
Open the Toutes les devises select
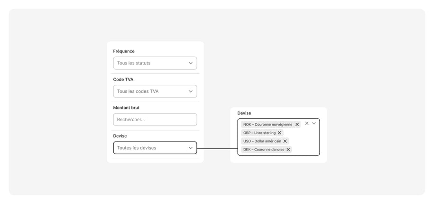(155, 148)
